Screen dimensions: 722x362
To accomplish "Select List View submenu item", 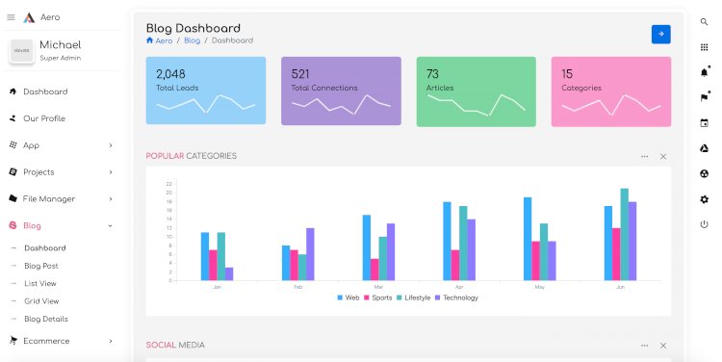I will click(40, 283).
